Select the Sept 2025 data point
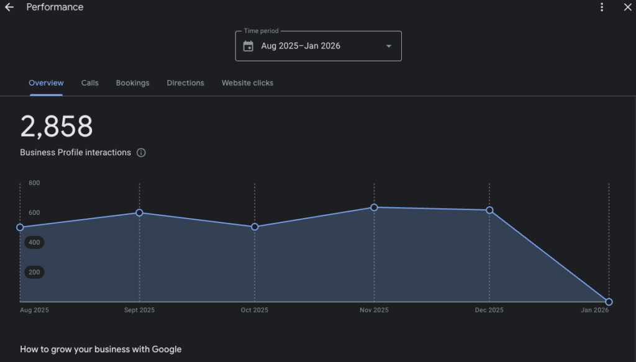This screenshot has height=362, width=636. 139,213
